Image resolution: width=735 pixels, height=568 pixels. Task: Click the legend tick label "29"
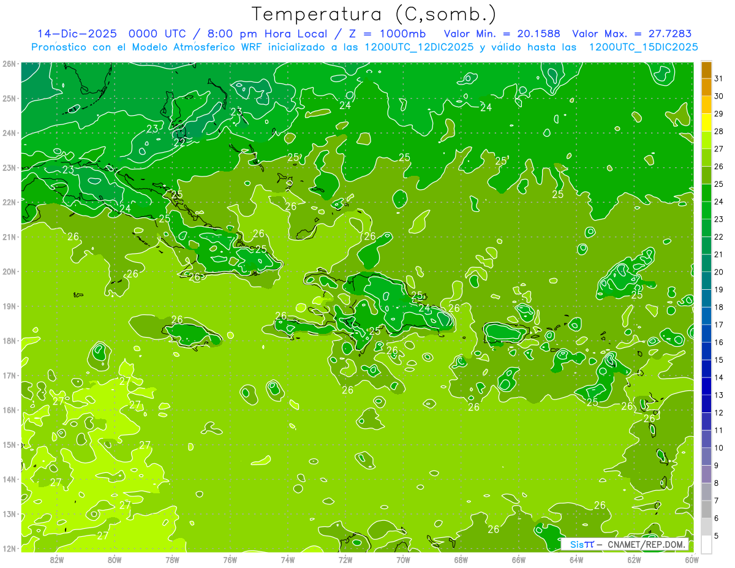pos(718,114)
